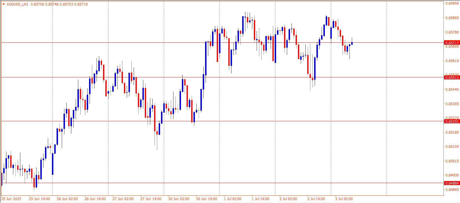The width and height of the screenshot is (460, 203).
Task: Click the 0.65440 price axis label
Action: (452, 90)
